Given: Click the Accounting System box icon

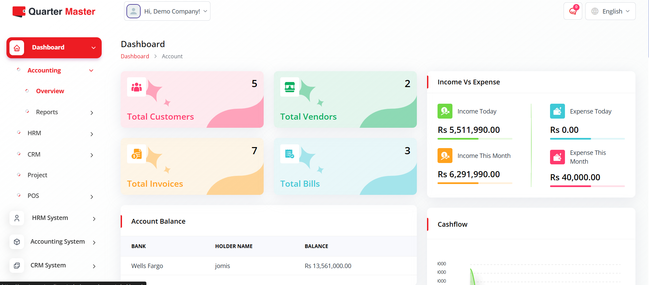Looking at the screenshot, I should (17, 242).
